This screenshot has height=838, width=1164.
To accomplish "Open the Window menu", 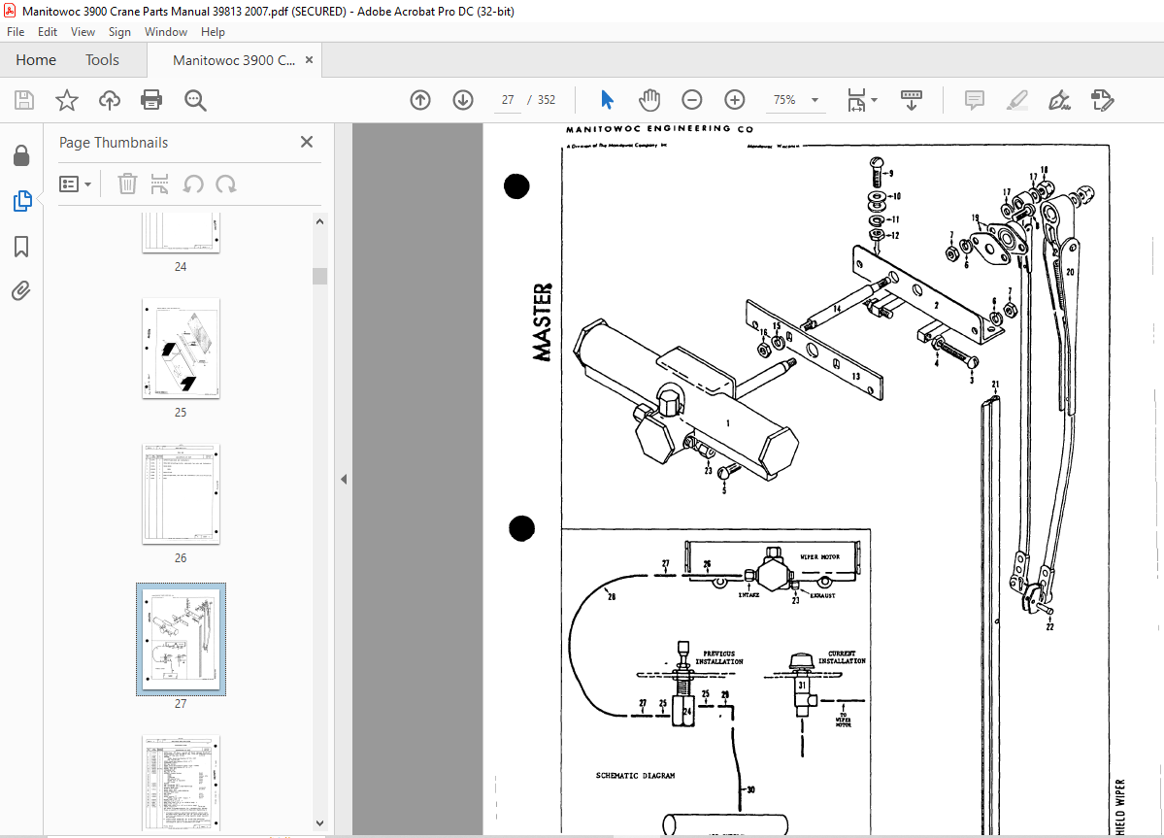I will (166, 32).
